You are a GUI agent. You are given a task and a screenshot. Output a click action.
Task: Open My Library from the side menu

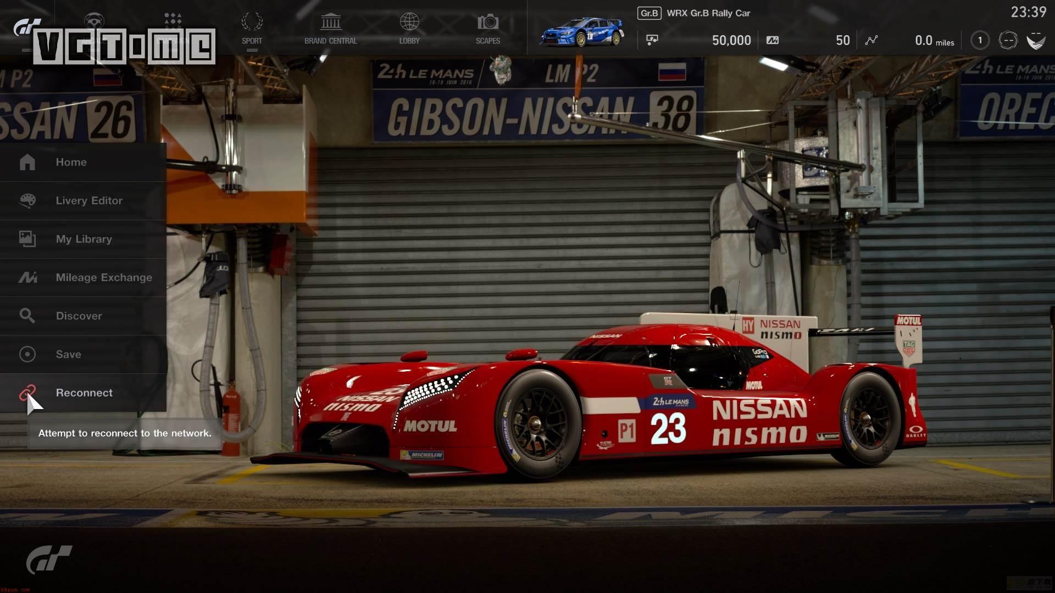[x=83, y=239]
